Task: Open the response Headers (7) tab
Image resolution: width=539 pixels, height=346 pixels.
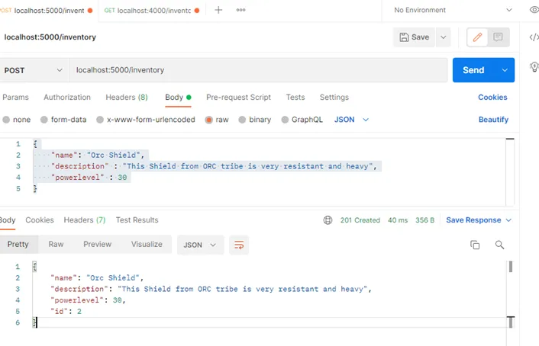Action: click(x=85, y=220)
